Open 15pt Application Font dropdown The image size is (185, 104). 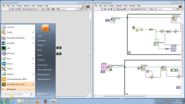(x=139, y=9)
